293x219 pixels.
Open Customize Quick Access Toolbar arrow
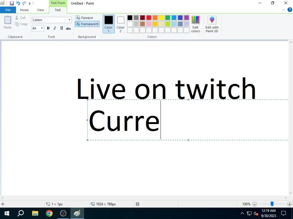[x=29, y=3]
